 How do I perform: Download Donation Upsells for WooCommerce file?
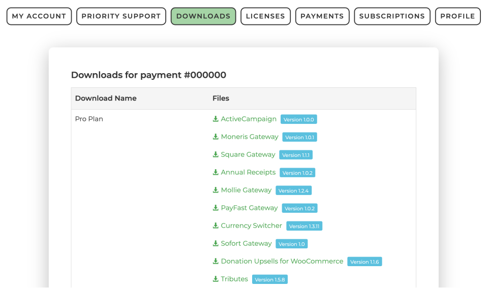[282, 261]
